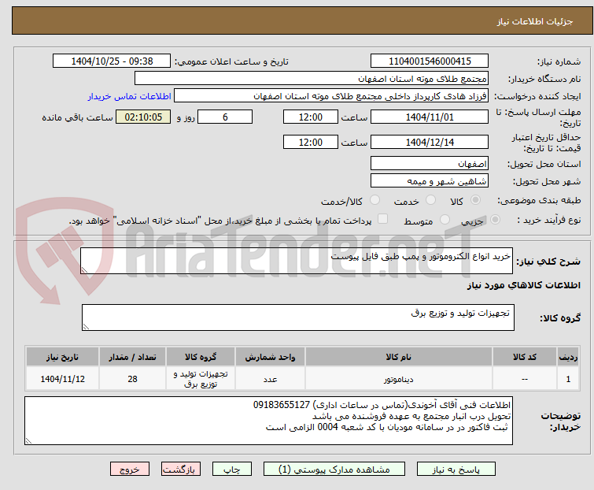
Task: Click the بازگشت back button
Action: point(180,470)
